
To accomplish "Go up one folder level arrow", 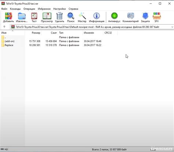I will (x=4, y=27).
